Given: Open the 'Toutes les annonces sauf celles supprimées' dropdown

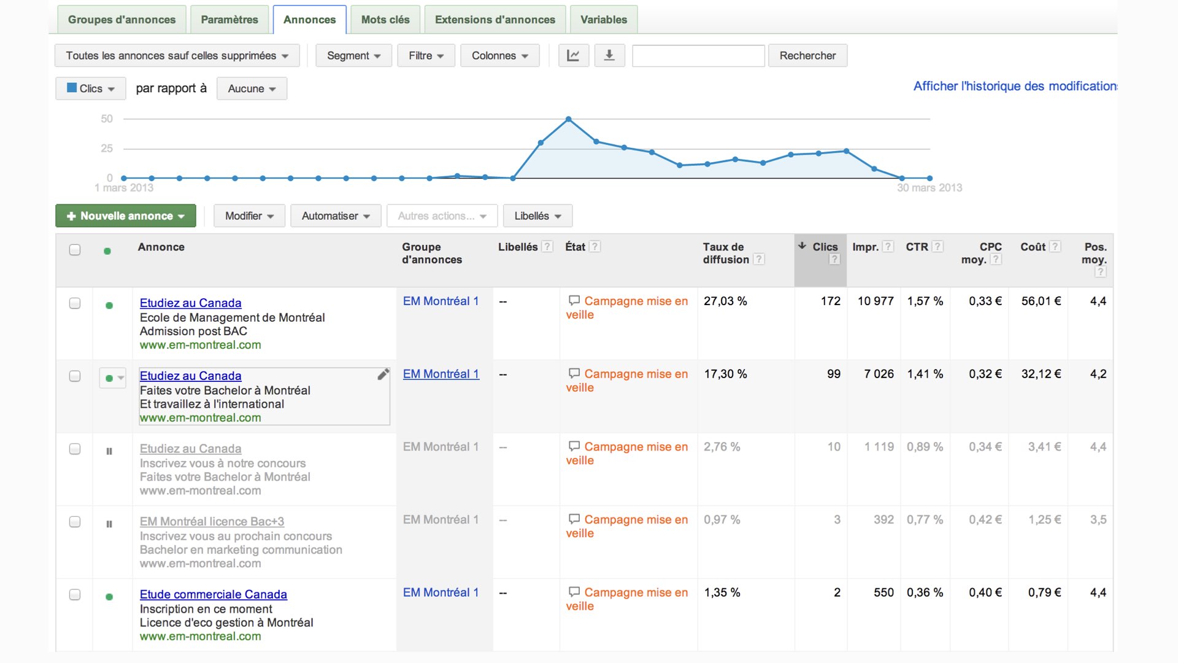Looking at the screenshot, I should pos(177,55).
